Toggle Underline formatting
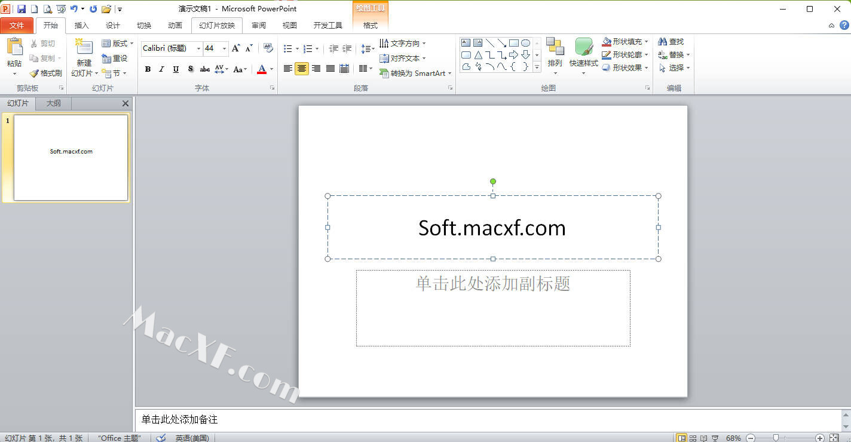This screenshot has width=851, height=442. (176, 69)
